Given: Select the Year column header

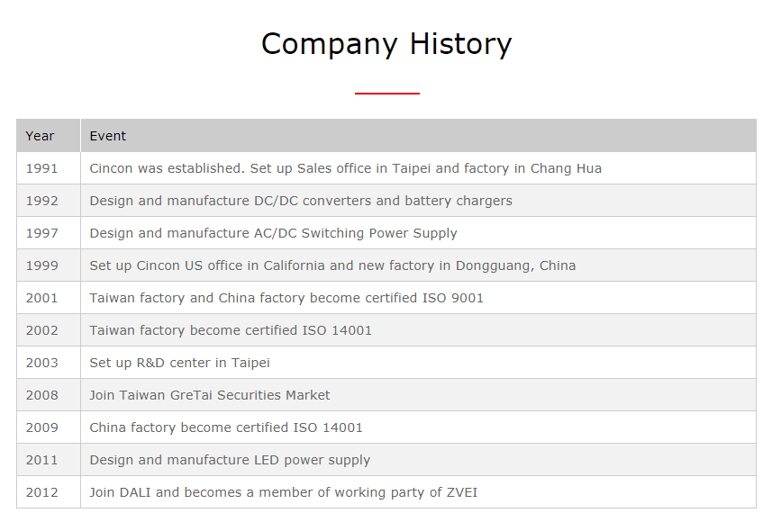Looking at the screenshot, I should 49,136.
